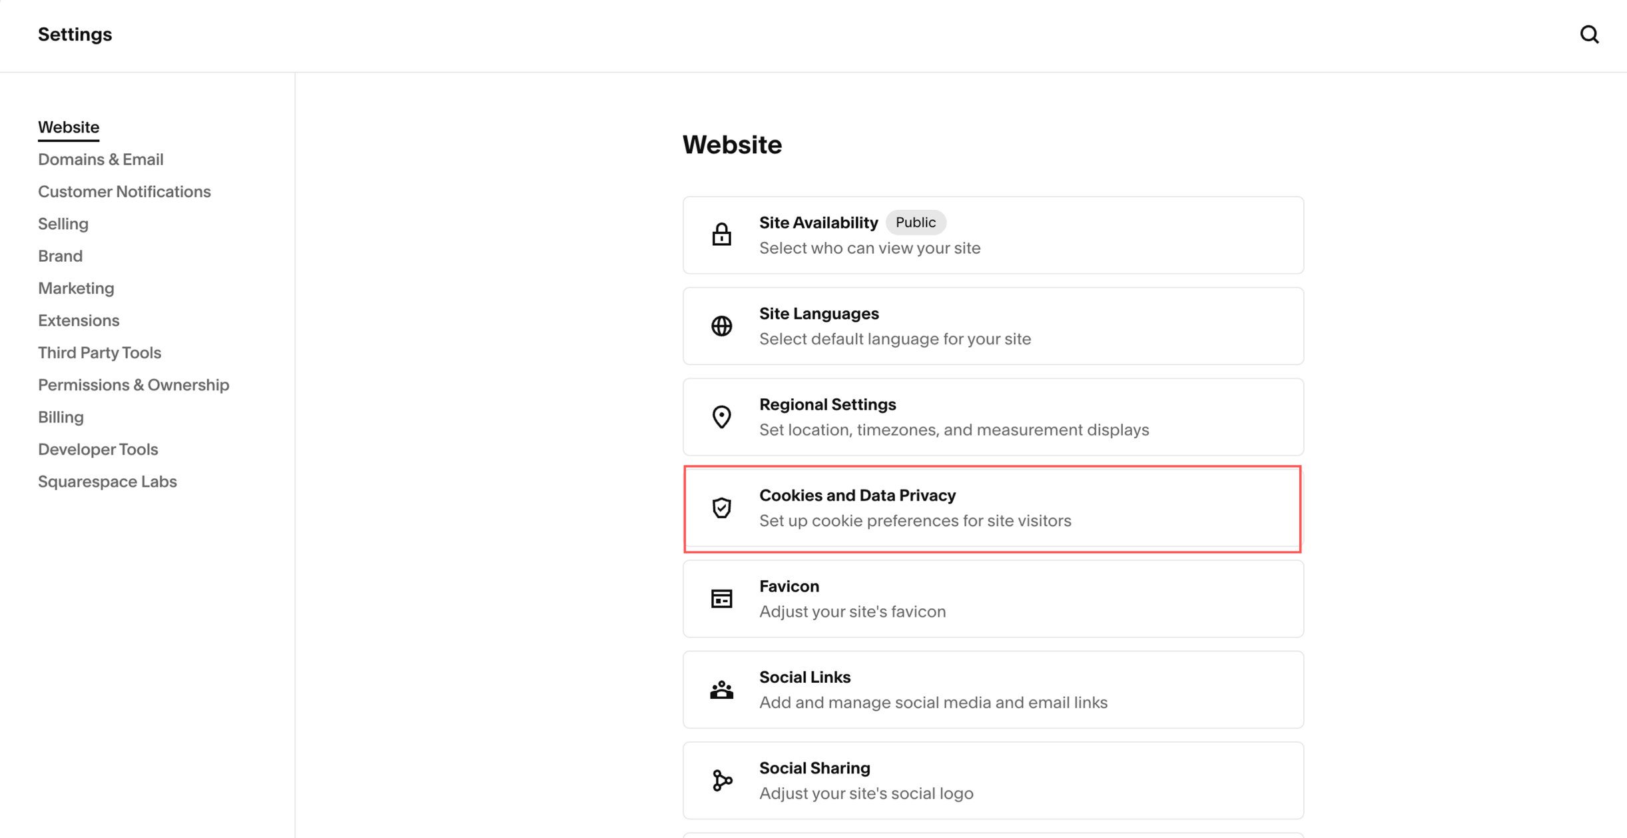
Task: Select Website in the settings sidebar
Action: 69,127
